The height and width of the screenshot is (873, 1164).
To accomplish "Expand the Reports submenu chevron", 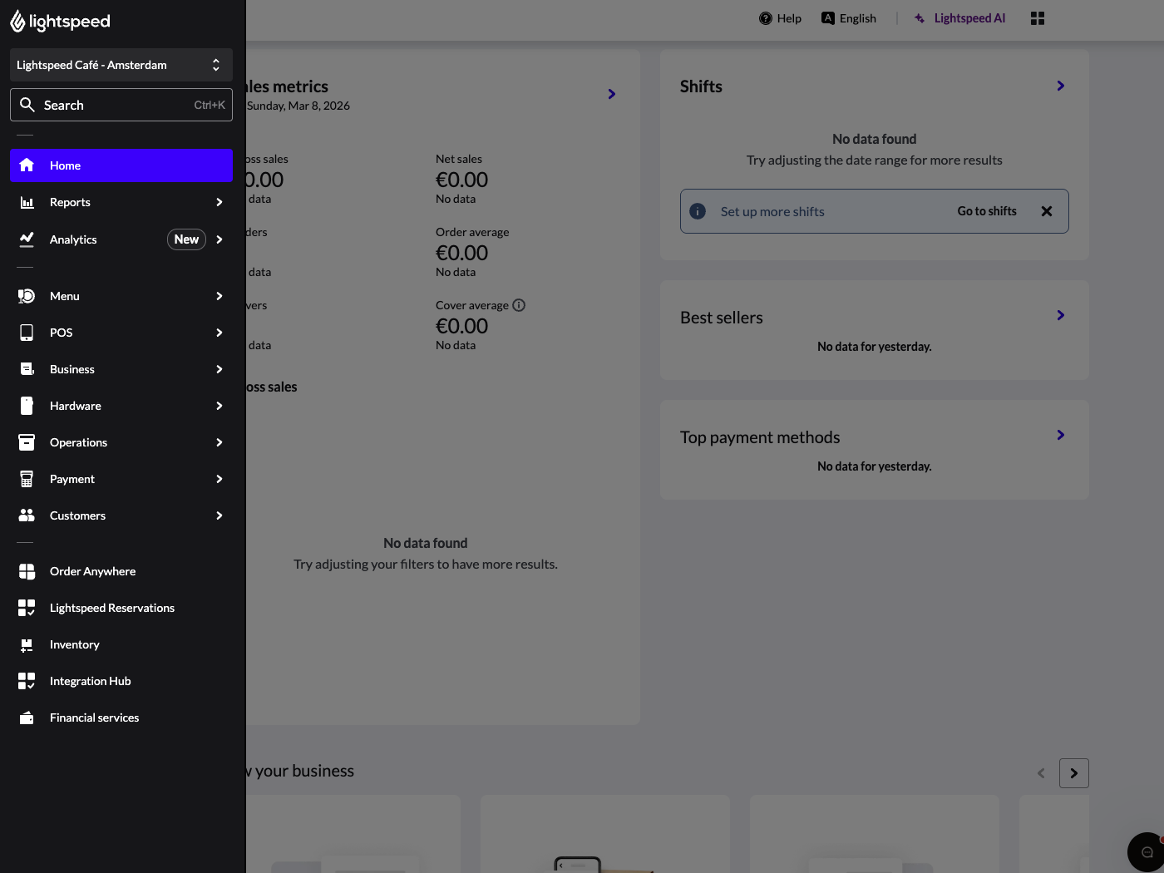I will 219,202.
